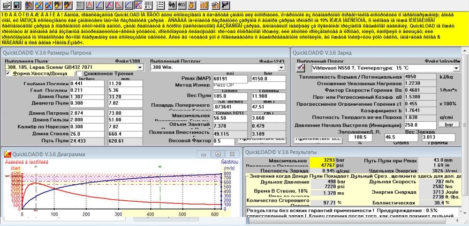Viewport: 469px width, 226px height.
Task: Click the gold medal toolbar icon
Action: click(191, 6)
